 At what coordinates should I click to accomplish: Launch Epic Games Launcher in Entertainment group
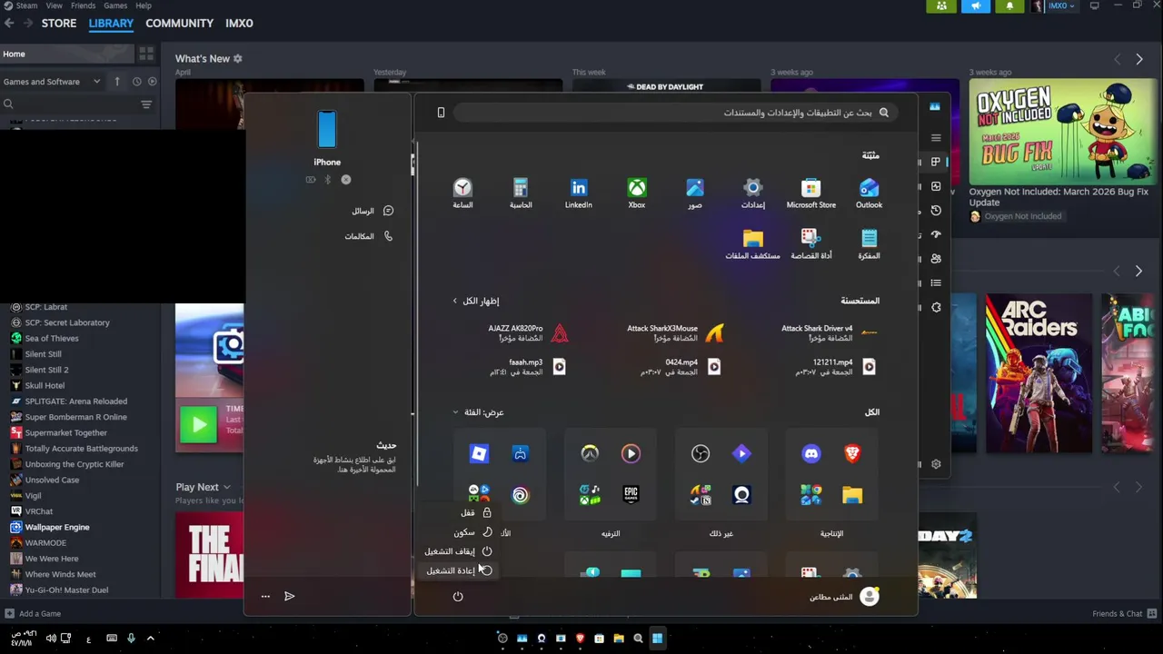pyautogui.click(x=631, y=494)
